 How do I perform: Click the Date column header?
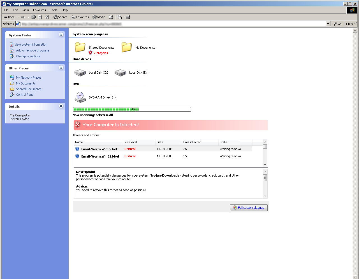[x=169, y=142]
